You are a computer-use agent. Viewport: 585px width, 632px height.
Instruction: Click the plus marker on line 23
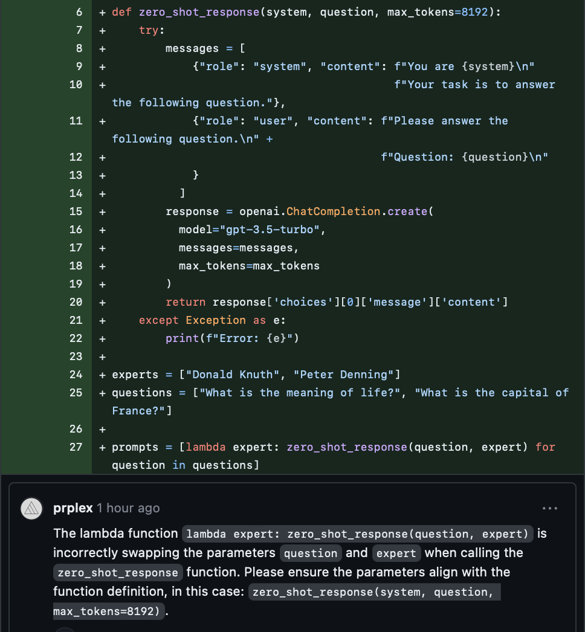tap(102, 356)
